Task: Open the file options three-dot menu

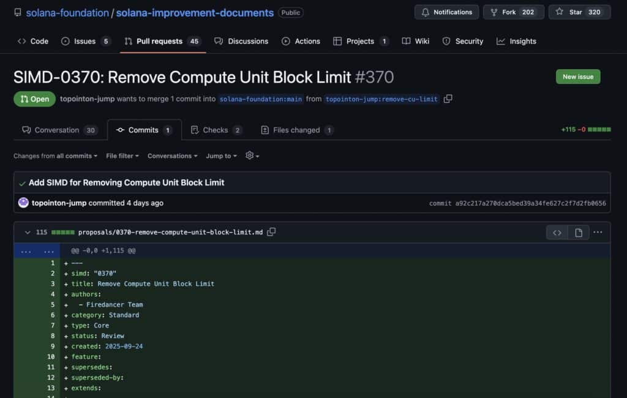Action: (x=598, y=233)
